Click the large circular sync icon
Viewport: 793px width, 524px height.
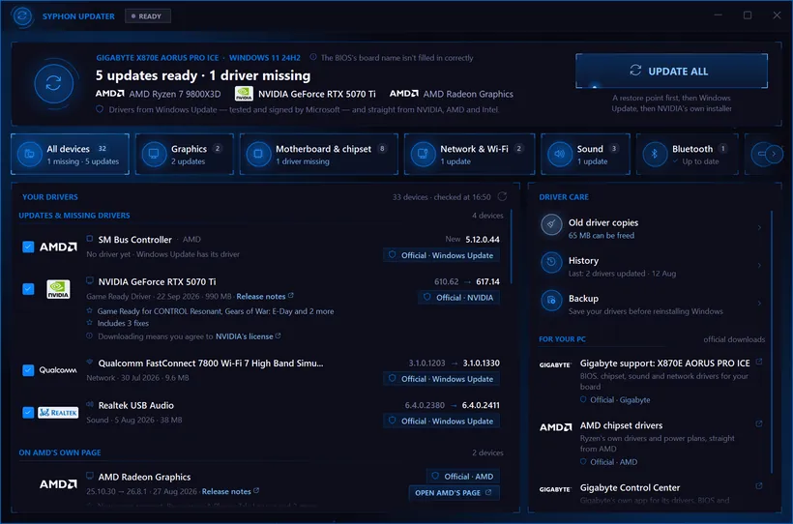tap(53, 83)
